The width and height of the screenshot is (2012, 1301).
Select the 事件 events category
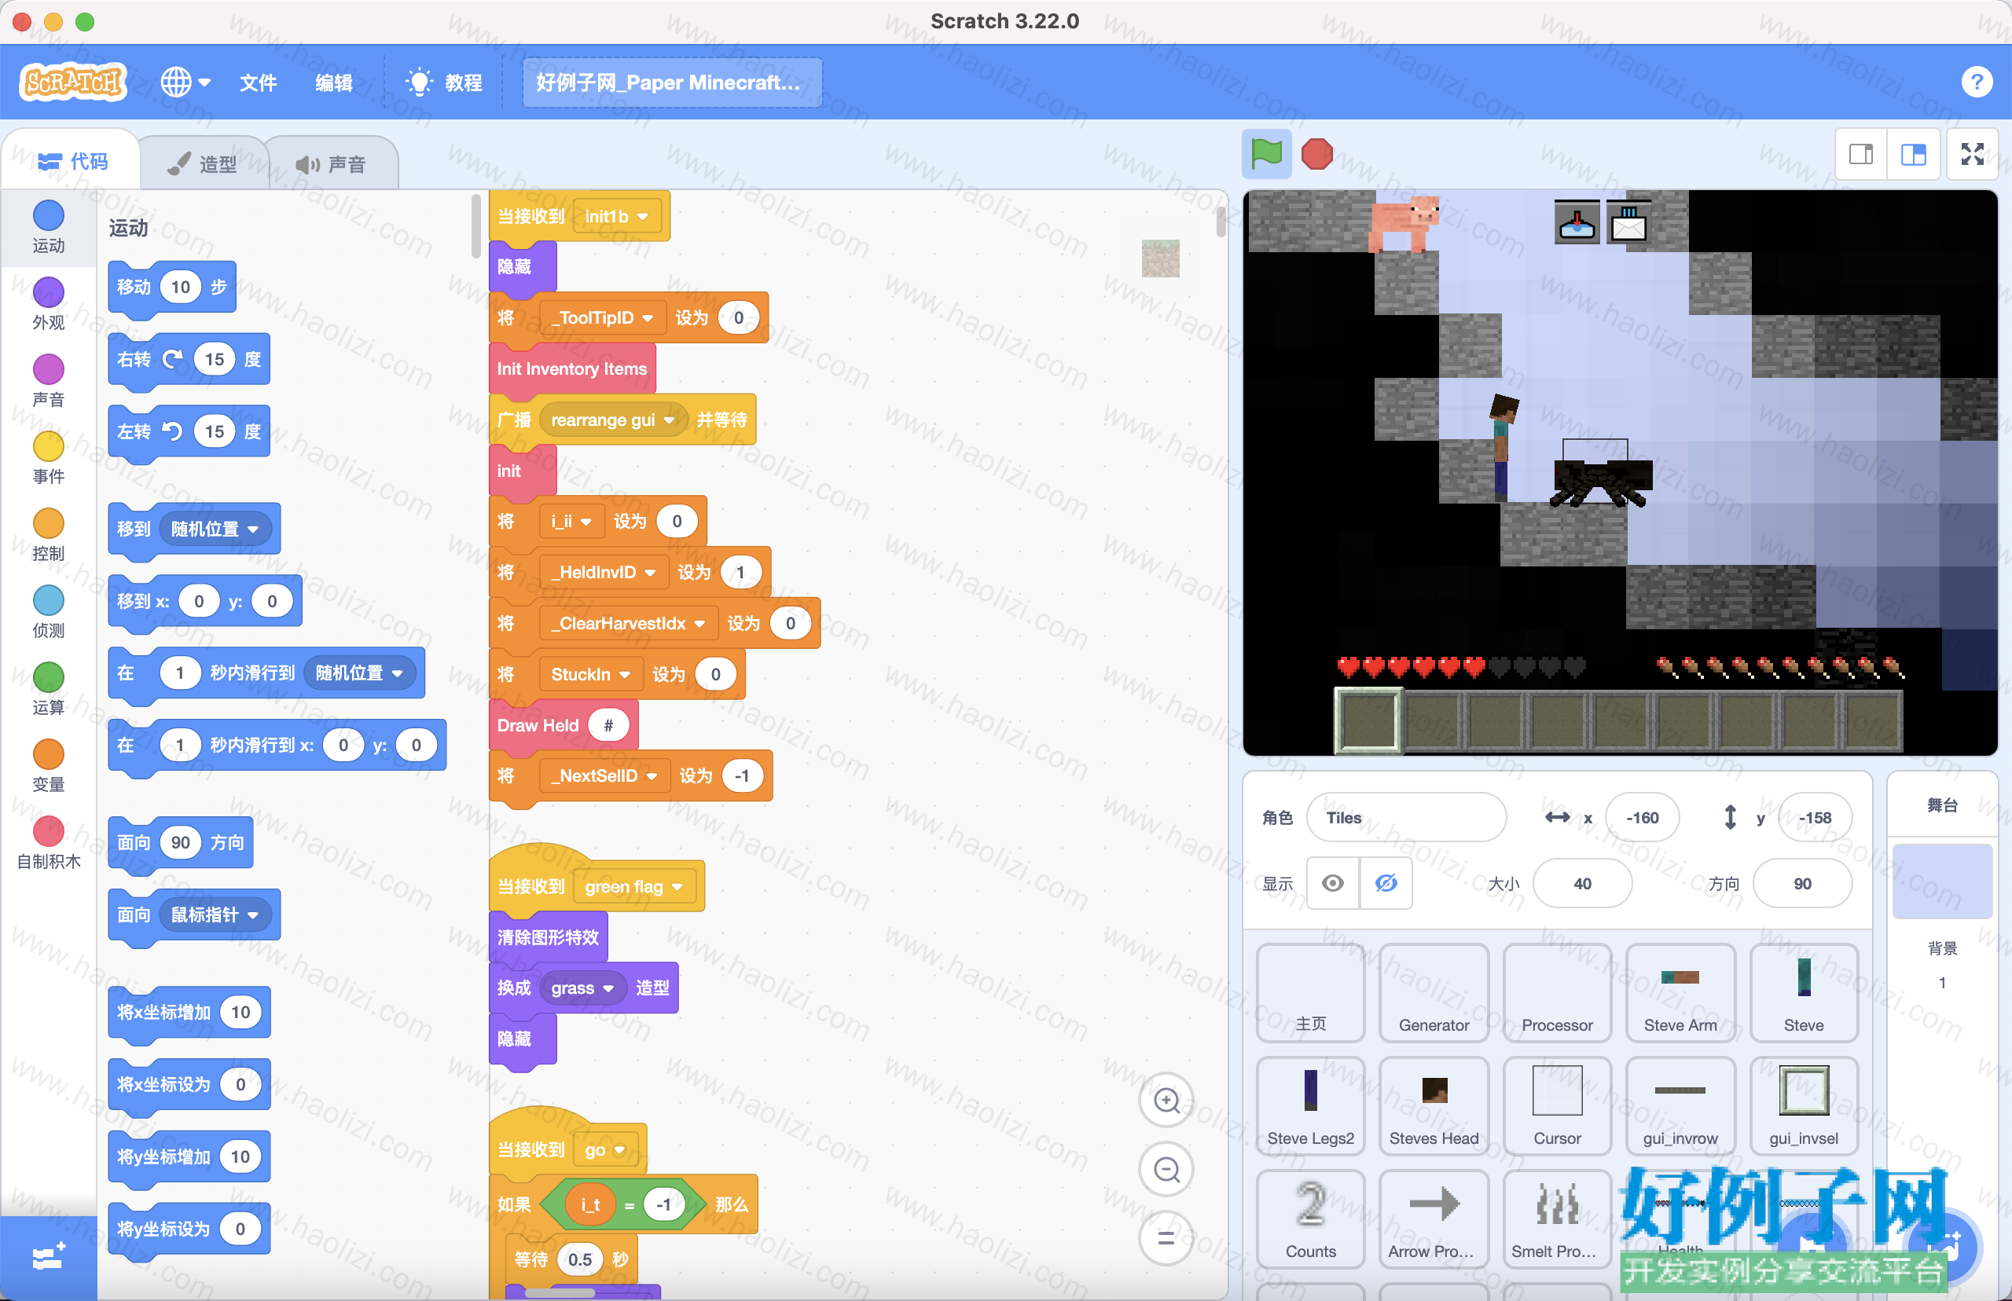tap(48, 458)
